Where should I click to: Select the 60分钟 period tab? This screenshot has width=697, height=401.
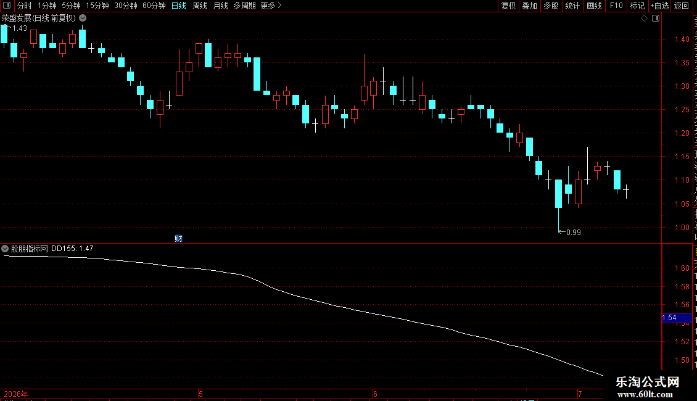click(154, 6)
